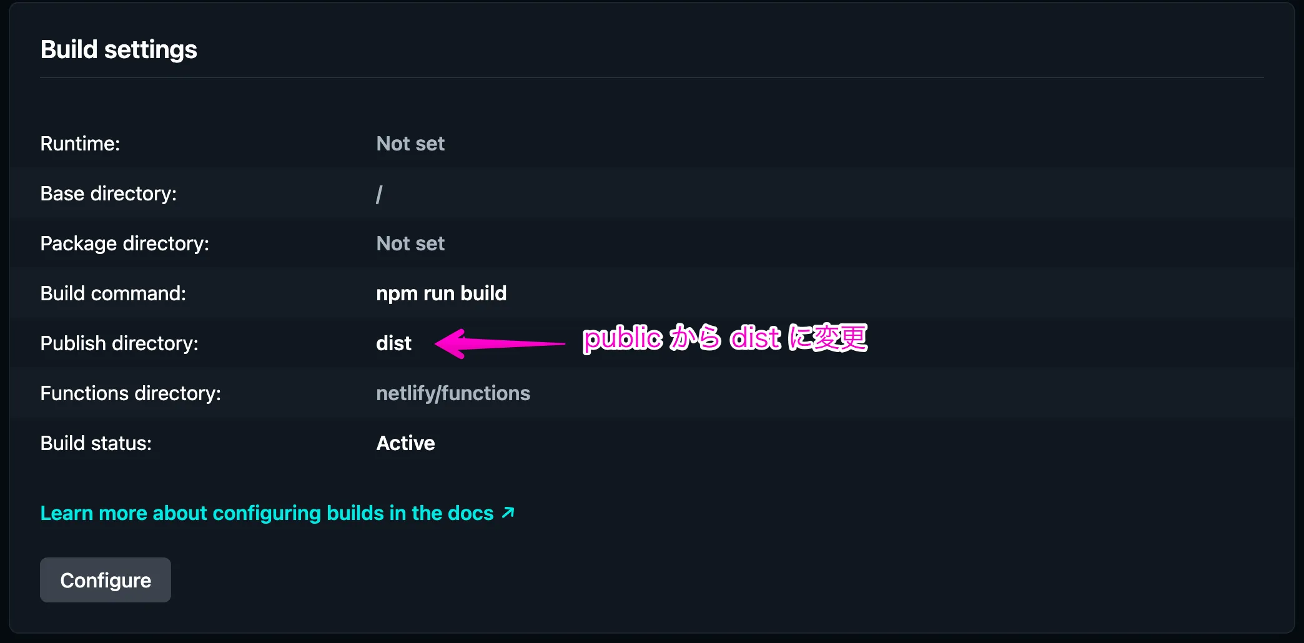This screenshot has width=1304, height=643.
Task: Select the Package directory Not set value
Action: pos(410,243)
